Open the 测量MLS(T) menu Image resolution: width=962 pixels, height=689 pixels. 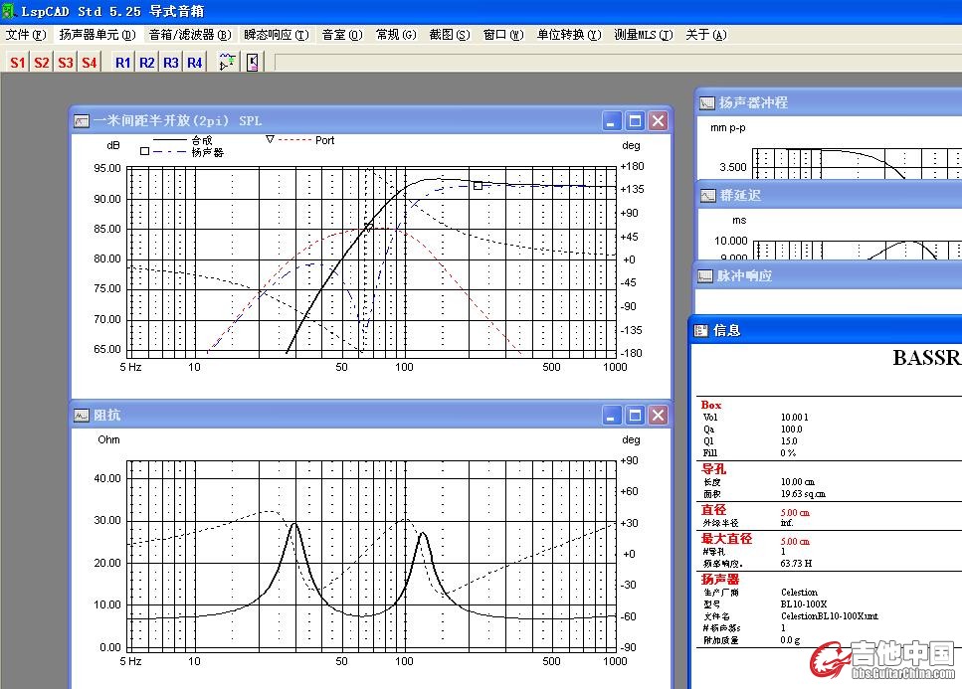(x=644, y=35)
